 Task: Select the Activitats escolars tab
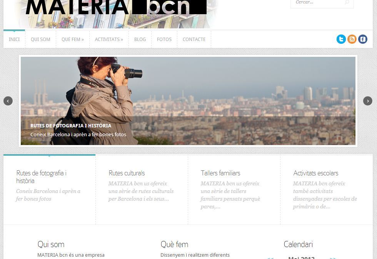coord(327,190)
